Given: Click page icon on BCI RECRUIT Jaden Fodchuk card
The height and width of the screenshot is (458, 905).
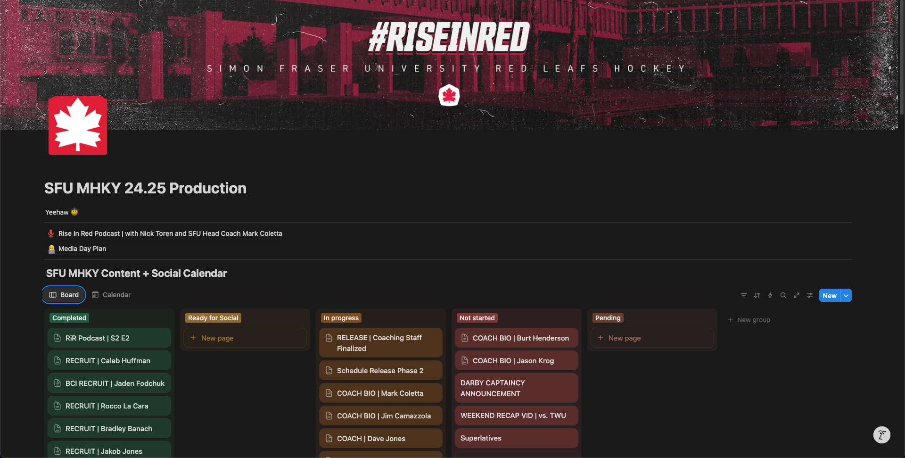Looking at the screenshot, I should [58, 383].
